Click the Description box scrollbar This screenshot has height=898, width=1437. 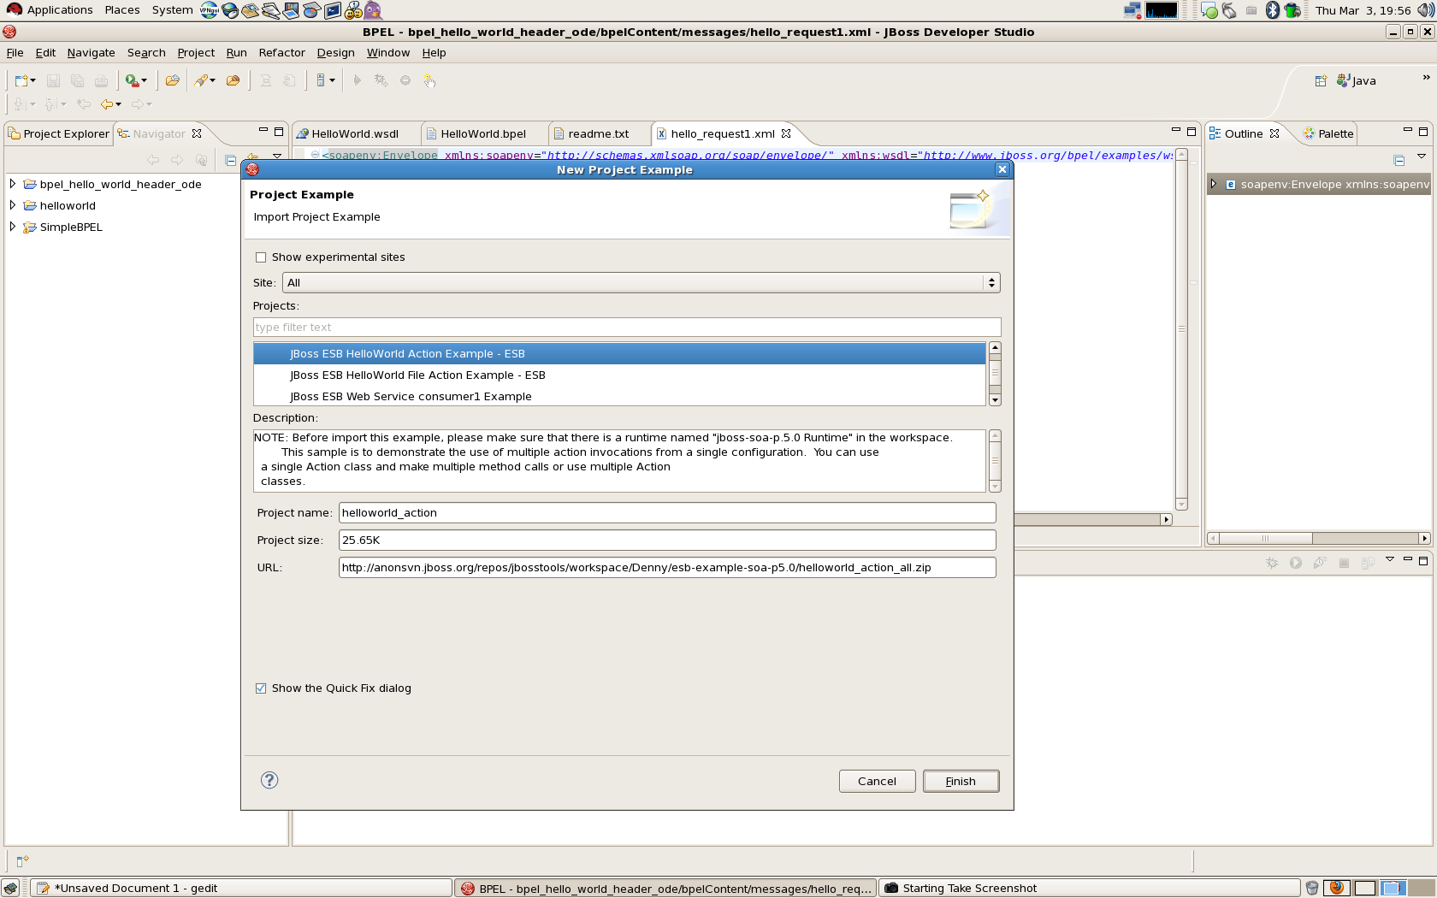(995, 461)
